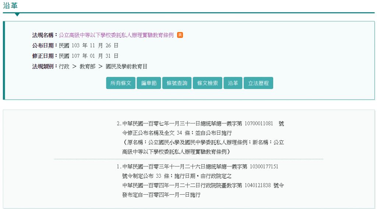Click the 沿革 page heading
Viewport: 377px width, 209px height.
tap(10, 6)
